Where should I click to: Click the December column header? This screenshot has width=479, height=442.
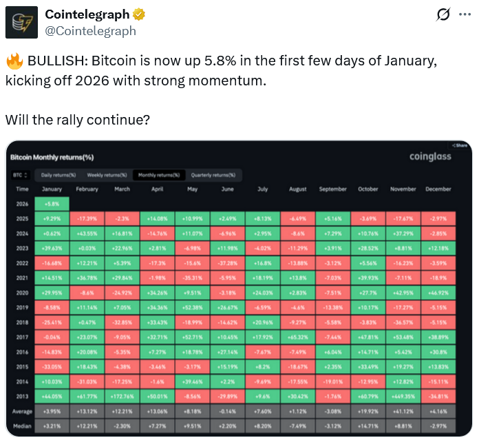pyautogui.click(x=438, y=189)
